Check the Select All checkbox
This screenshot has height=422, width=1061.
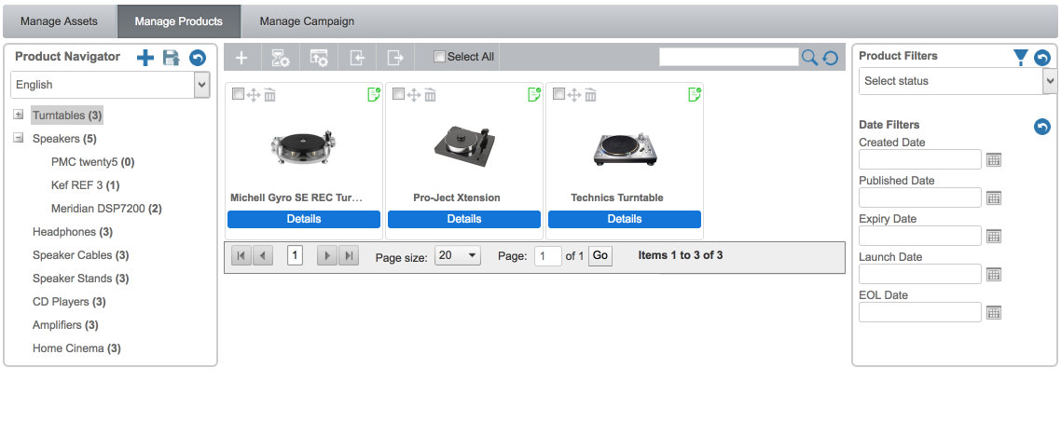coord(440,57)
